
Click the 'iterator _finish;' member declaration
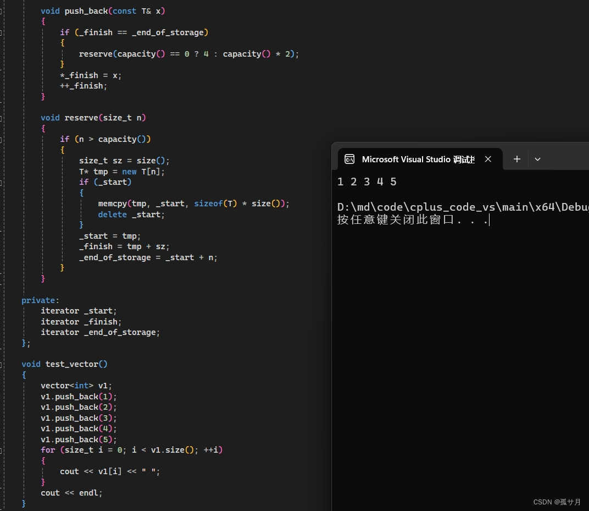coord(81,322)
